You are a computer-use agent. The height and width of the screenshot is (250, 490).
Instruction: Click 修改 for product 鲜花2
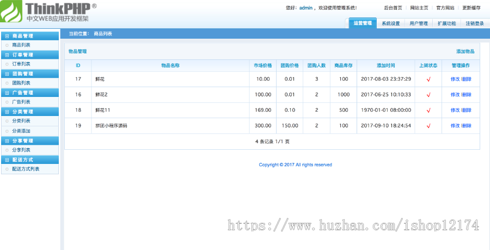coord(455,94)
